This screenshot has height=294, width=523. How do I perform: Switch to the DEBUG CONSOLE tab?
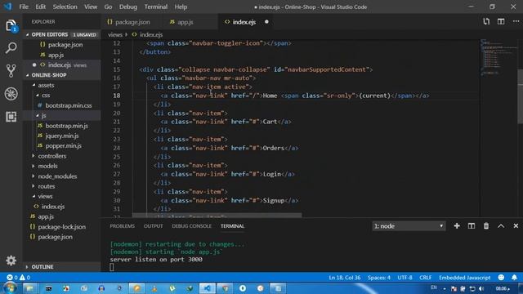[191, 226]
